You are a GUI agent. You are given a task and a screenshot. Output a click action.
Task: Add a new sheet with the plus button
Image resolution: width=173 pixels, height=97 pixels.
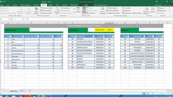[30, 91]
